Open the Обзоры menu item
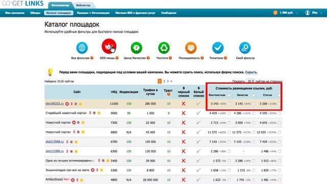Viewport: 327px width, 184px height. (x=35, y=13)
